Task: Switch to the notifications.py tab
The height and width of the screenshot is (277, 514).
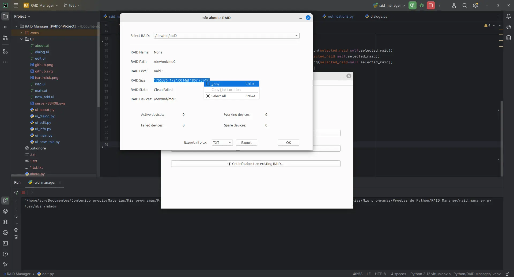Action: [340, 16]
